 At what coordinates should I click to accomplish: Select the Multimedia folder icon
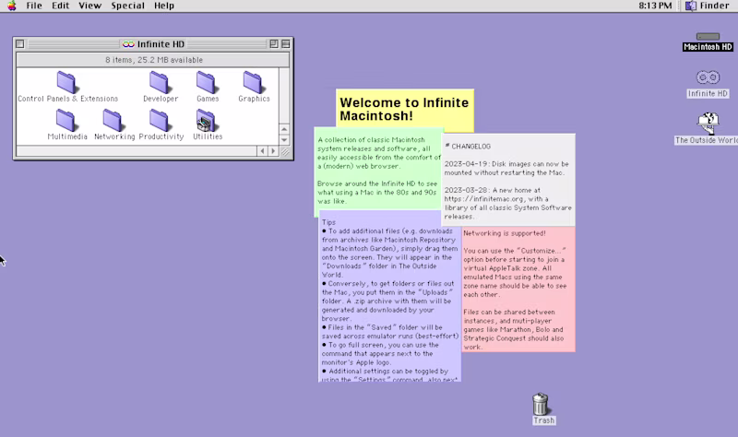66,121
